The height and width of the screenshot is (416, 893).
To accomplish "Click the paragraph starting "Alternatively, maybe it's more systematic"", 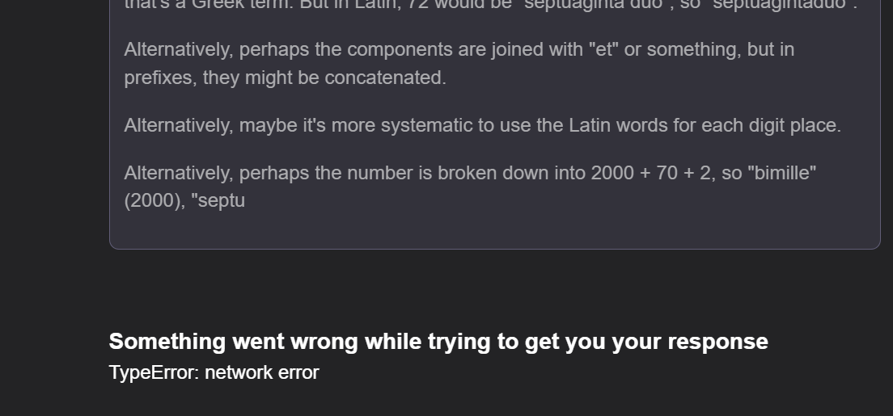I will click(x=482, y=126).
